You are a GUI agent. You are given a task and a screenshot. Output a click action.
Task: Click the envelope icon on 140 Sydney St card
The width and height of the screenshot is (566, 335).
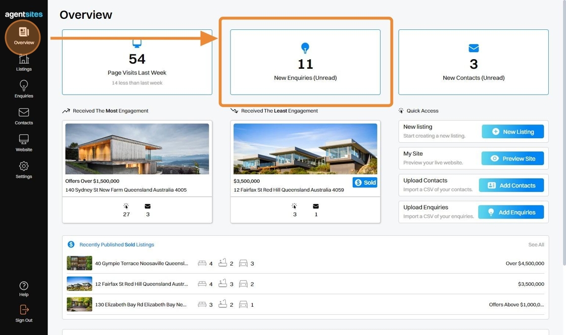(148, 206)
